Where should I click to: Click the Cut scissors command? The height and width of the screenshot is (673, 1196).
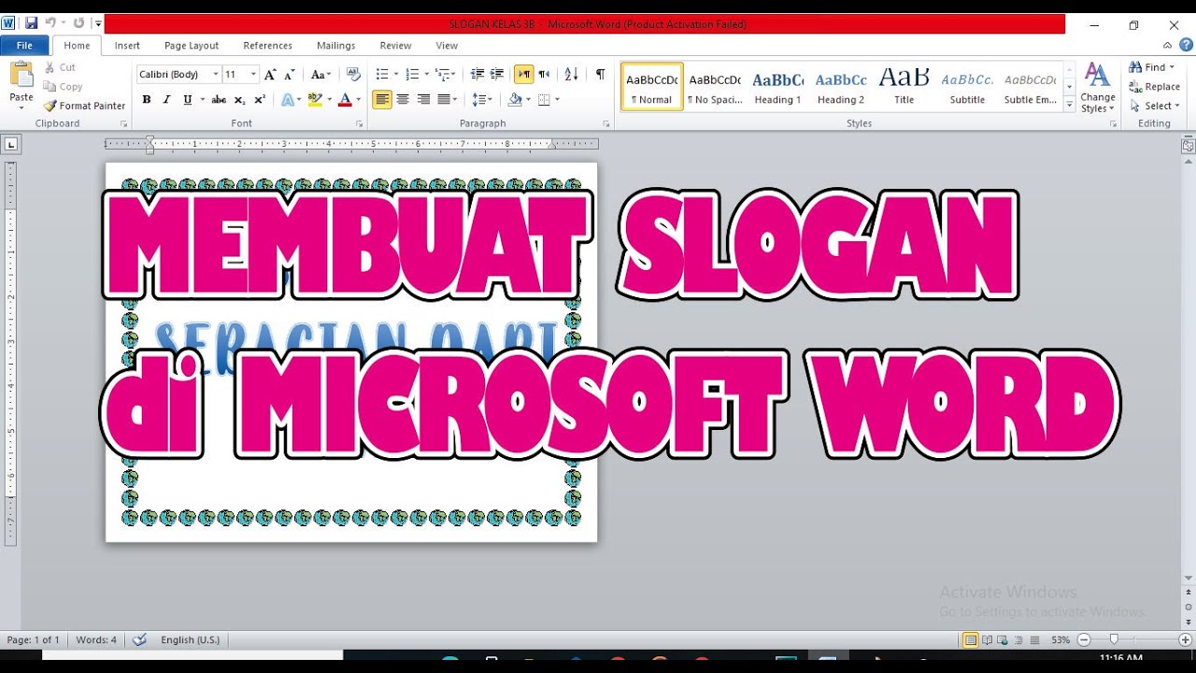point(60,67)
